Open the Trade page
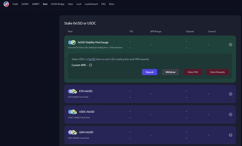Image resolution: width=242 pixels, height=146 pixels. tap(15, 4)
